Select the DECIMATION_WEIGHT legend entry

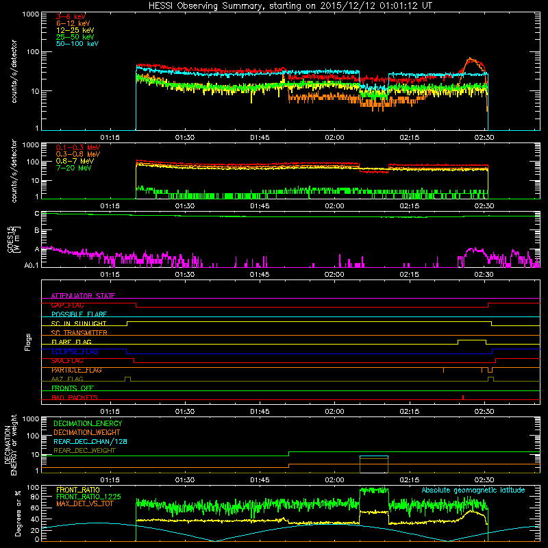[x=87, y=432]
